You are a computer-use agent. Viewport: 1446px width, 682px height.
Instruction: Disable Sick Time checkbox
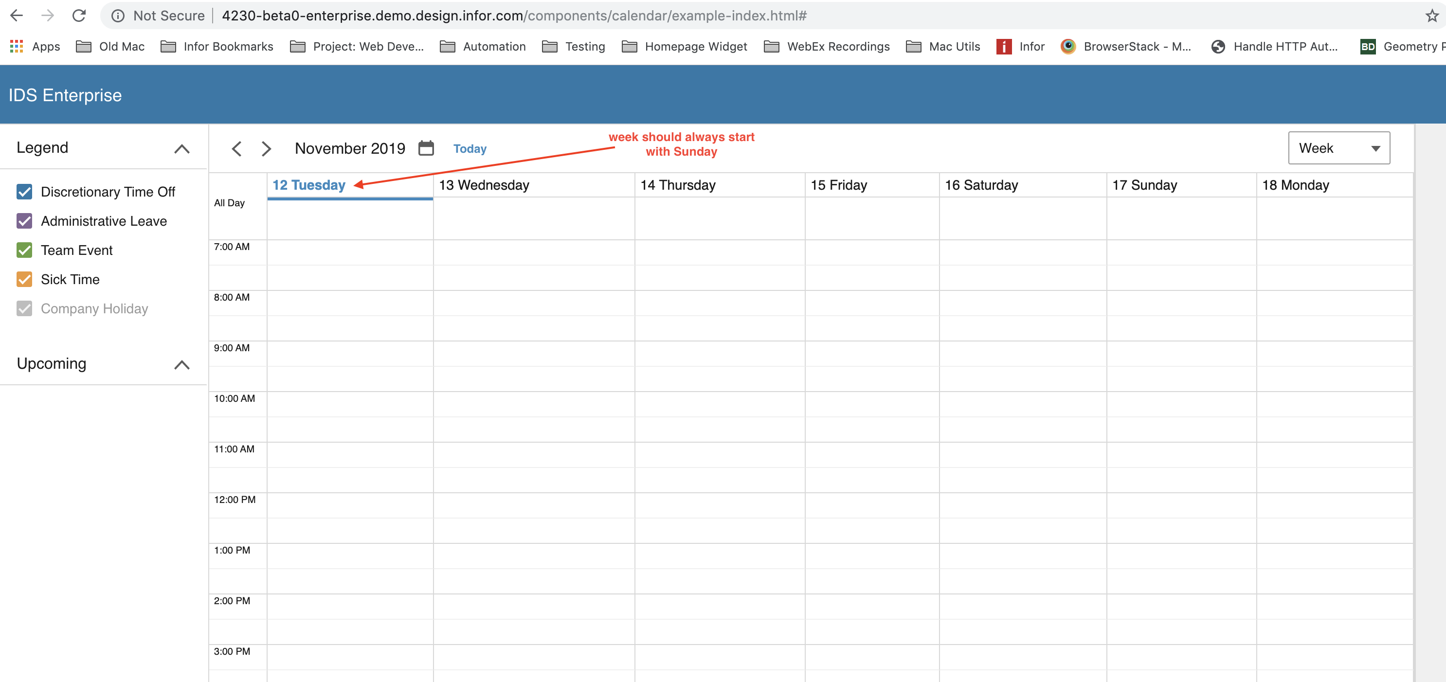coord(24,280)
